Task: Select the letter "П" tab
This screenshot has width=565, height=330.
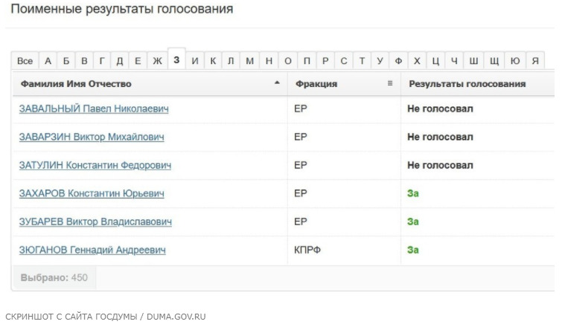Action: (x=325, y=61)
